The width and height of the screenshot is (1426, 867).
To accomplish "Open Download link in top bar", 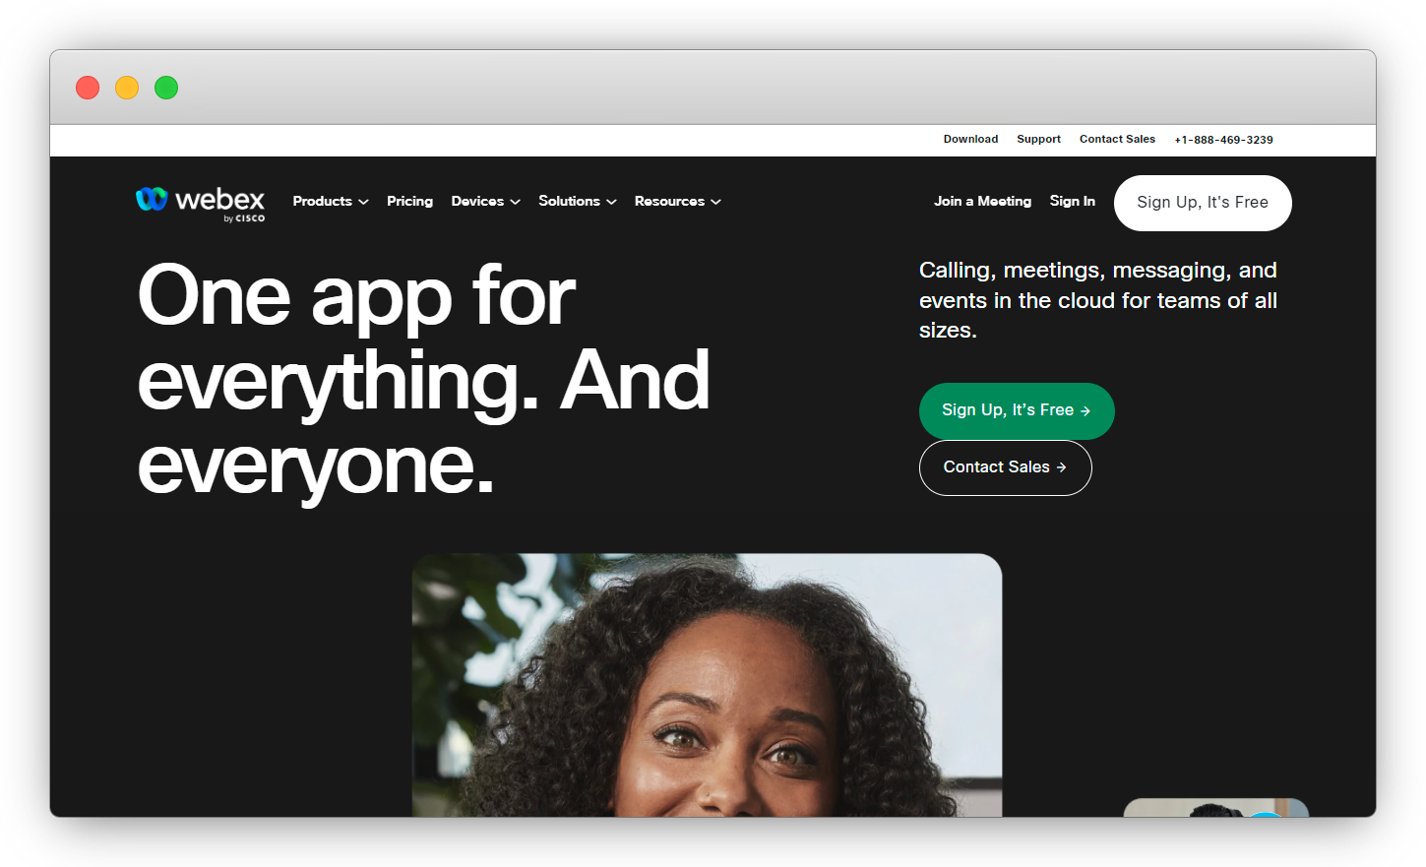I will [970, 140].
